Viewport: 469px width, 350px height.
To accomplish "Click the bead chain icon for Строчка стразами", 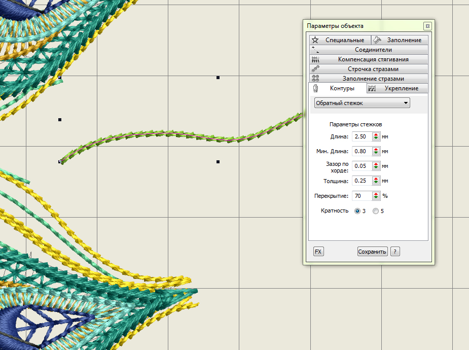I will point(315,69).
